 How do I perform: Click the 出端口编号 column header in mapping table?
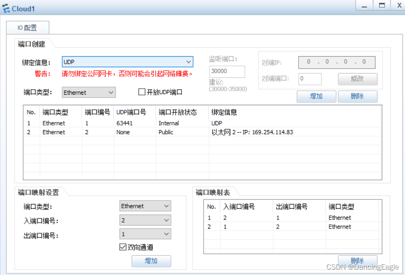[x=299, y=207]
